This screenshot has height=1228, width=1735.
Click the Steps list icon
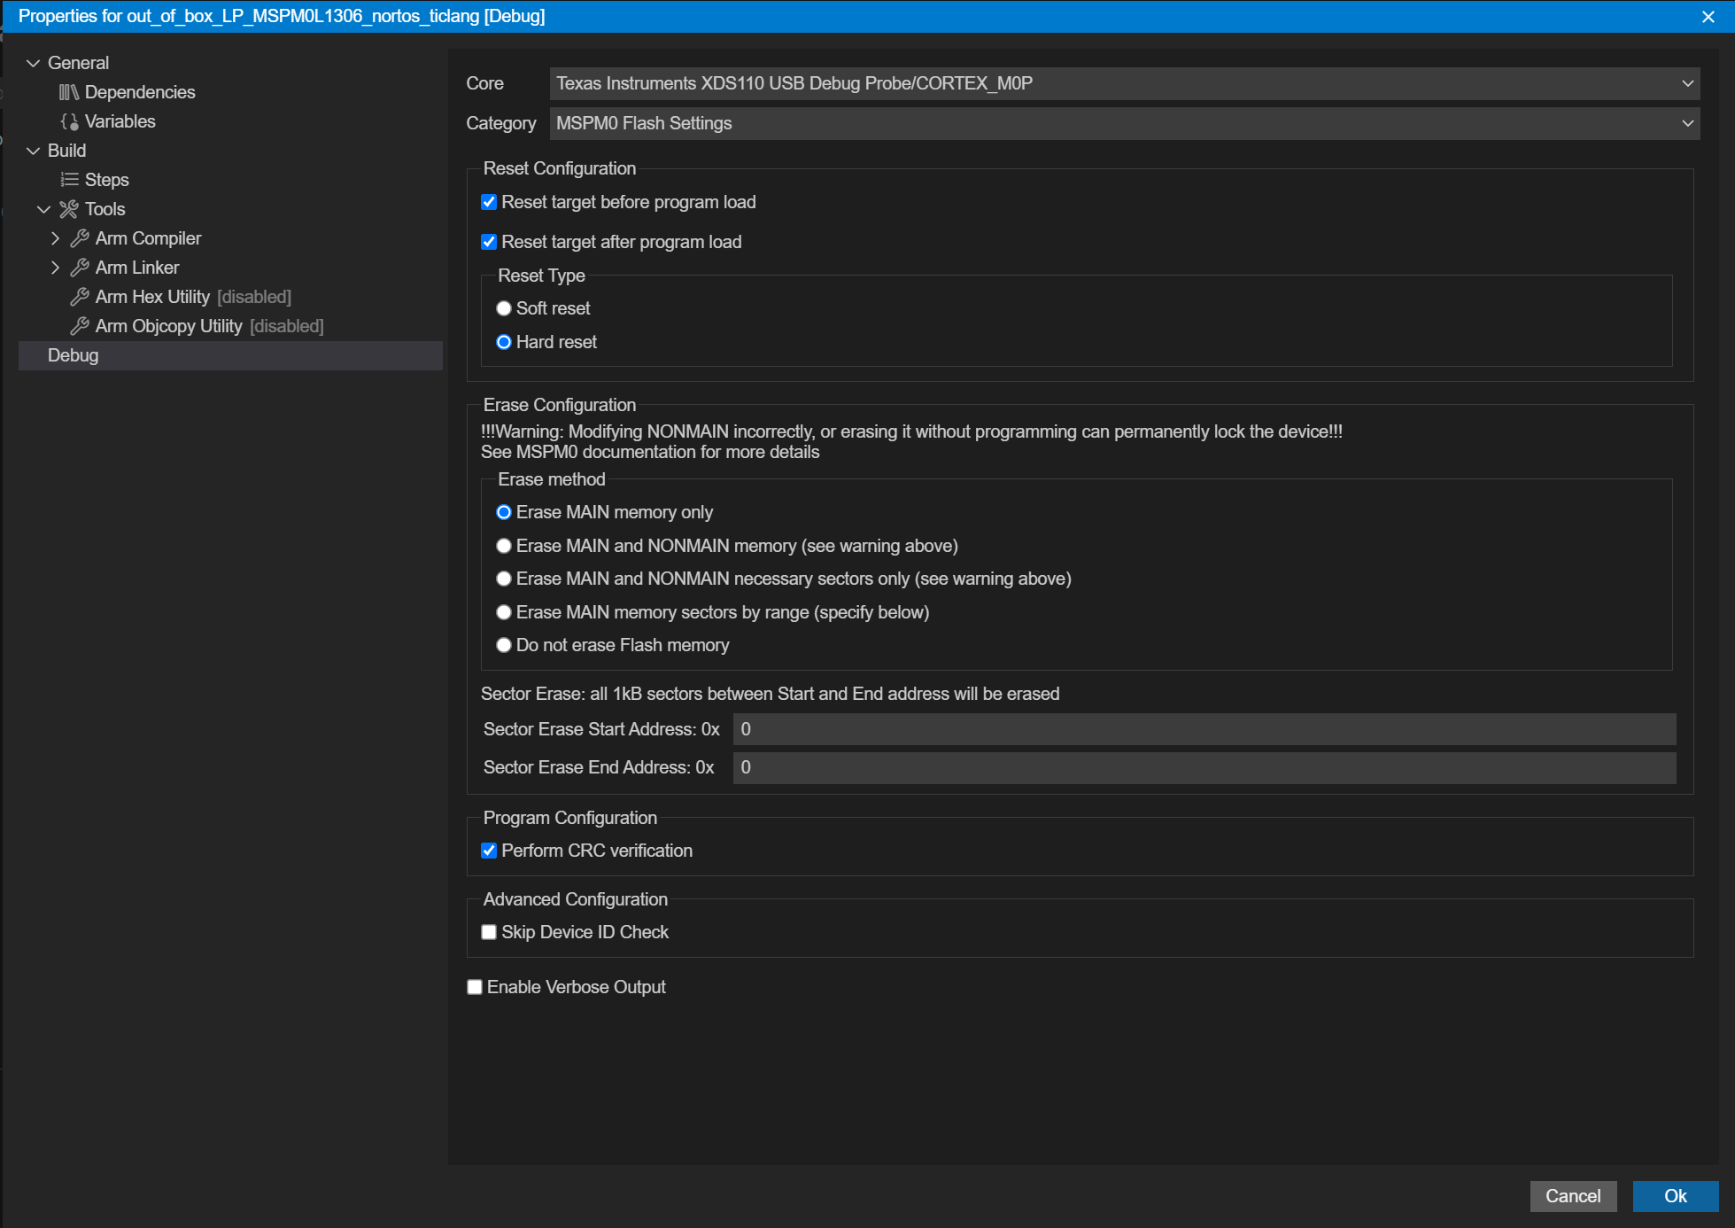tap(69, 180)
